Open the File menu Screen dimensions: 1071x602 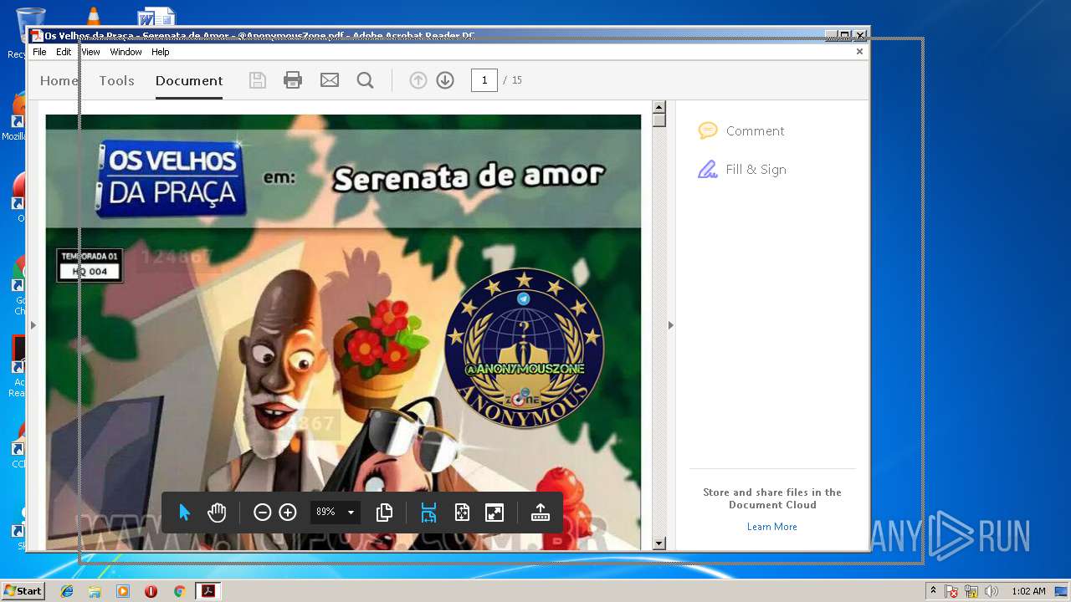click(39, 52)
